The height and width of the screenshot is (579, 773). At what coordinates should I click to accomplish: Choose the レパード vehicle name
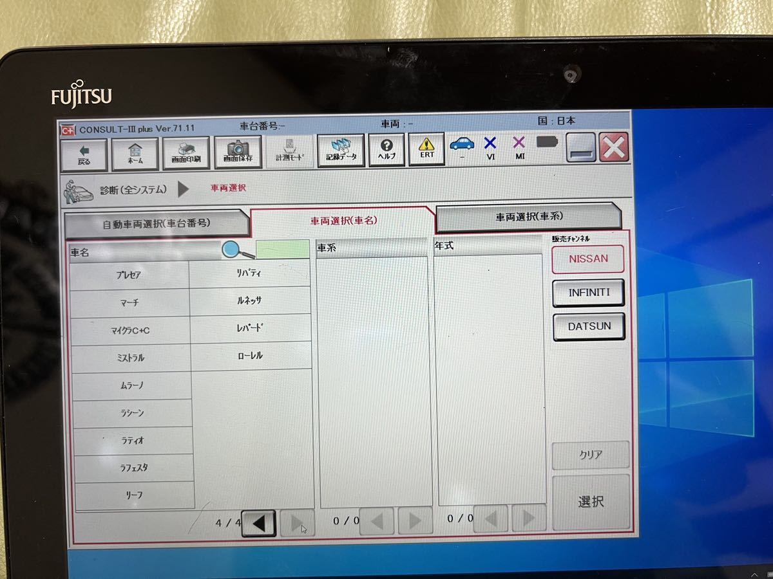[251, 328]
